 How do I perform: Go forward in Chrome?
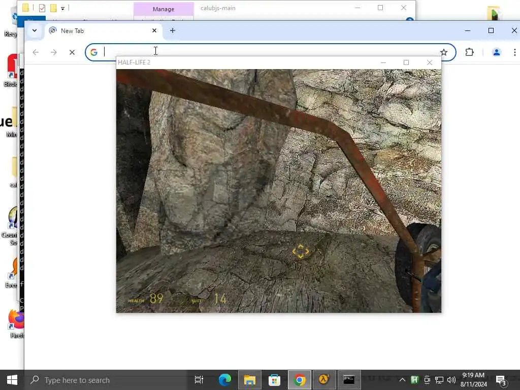point(54,52)
